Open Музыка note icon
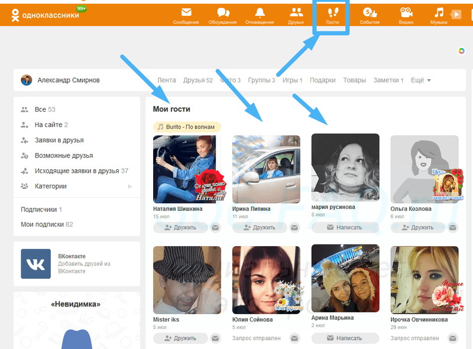Image resolution: width=473 pixels, height=349 pixels. pyautogui.click(x=439, y=12)
